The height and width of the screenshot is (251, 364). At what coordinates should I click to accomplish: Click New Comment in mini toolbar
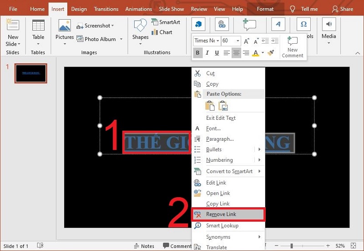(293, 47)
